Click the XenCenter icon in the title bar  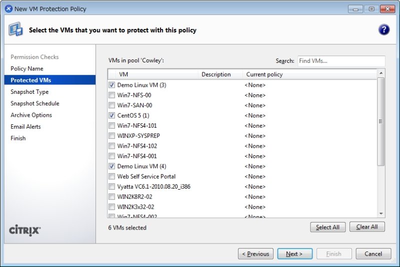(x=8, y=8)
